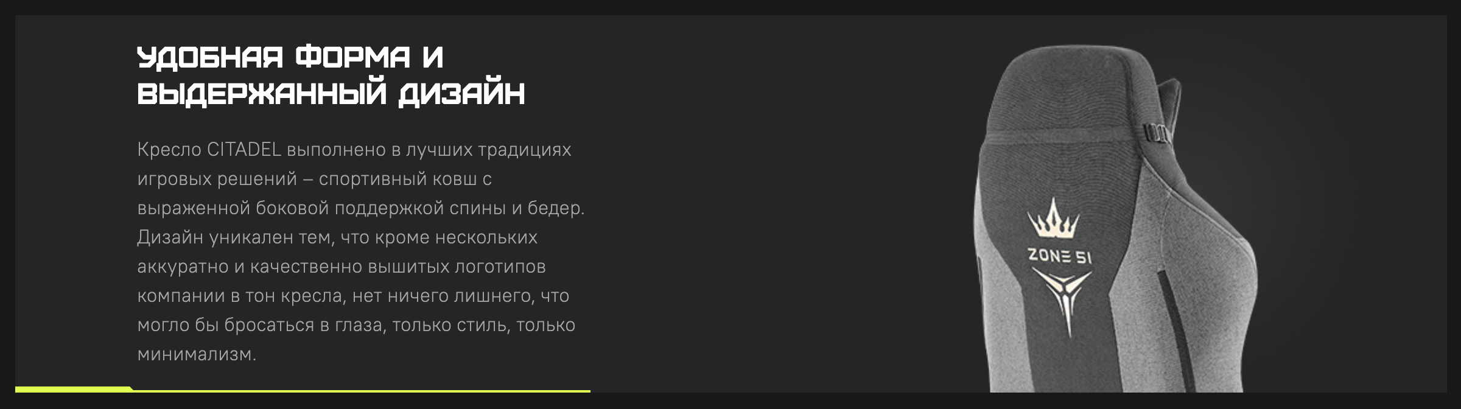Click the thick green tab at the slide's bottom-left
The image size is (1461, 409).
[x=74, y=390]
